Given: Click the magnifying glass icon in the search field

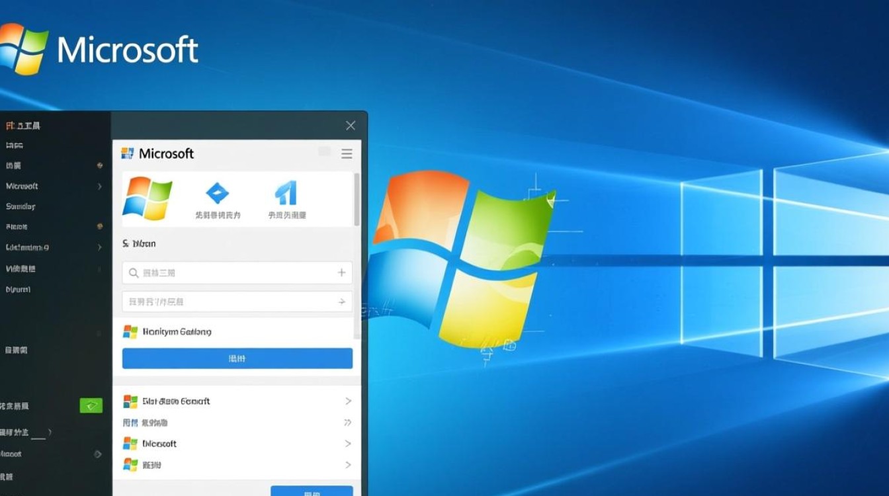Looking at the screenshot, I should [133, 272].
